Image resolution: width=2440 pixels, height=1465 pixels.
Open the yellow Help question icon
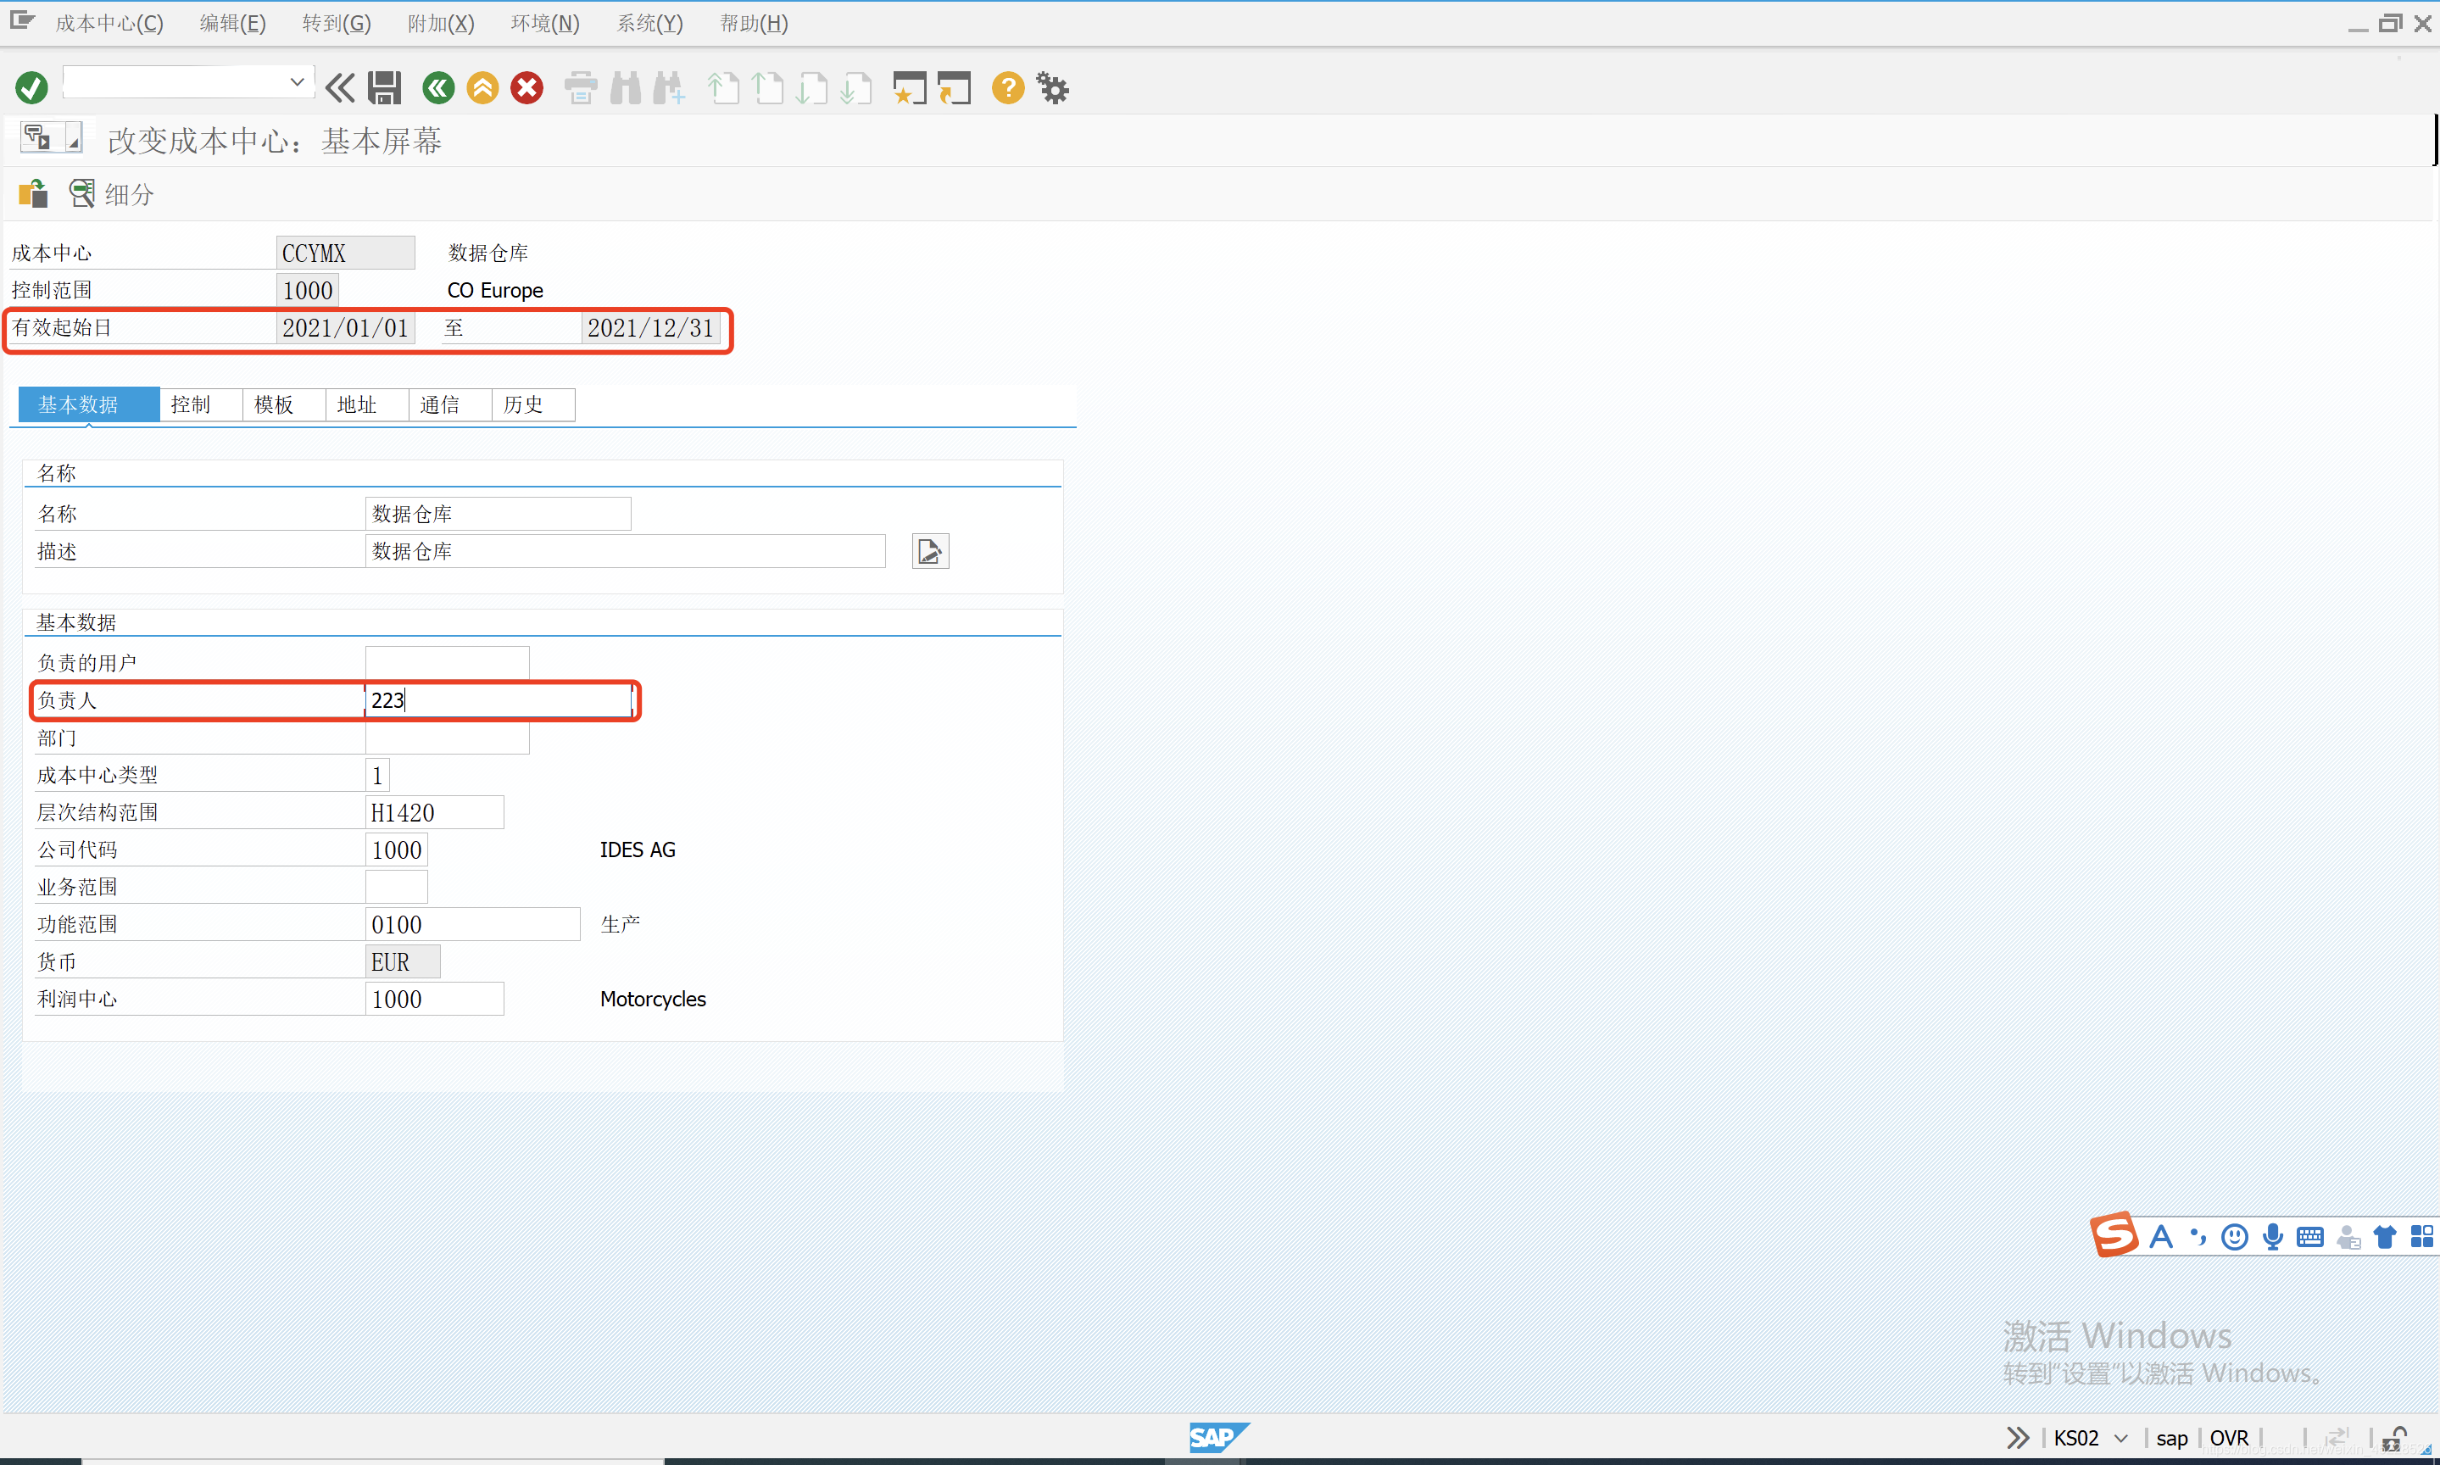pyautogui.click(x=1007, y=88)
